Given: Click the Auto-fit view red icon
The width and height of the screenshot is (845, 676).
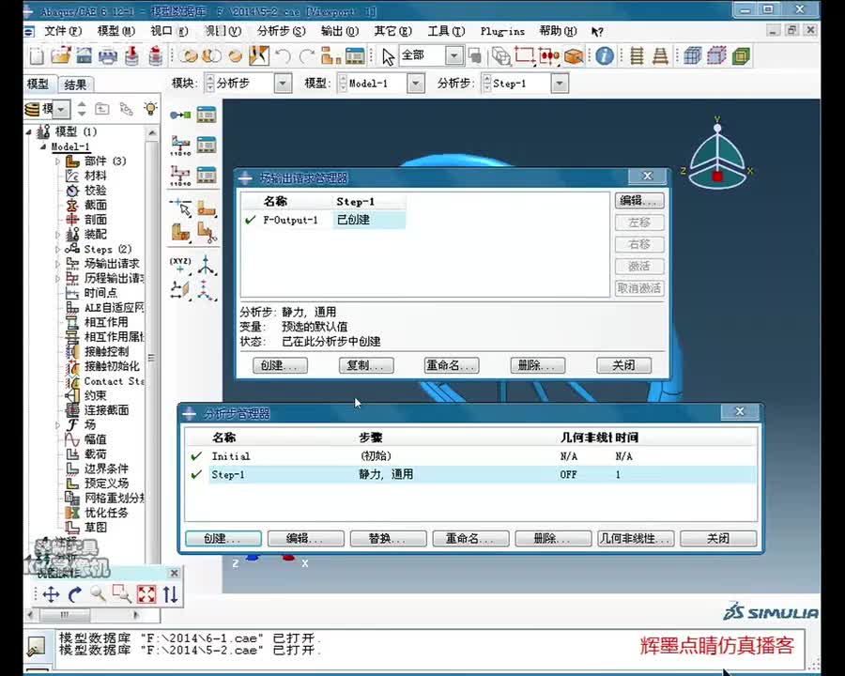Looking at the screenshot, I should click(x=146, y=594).
